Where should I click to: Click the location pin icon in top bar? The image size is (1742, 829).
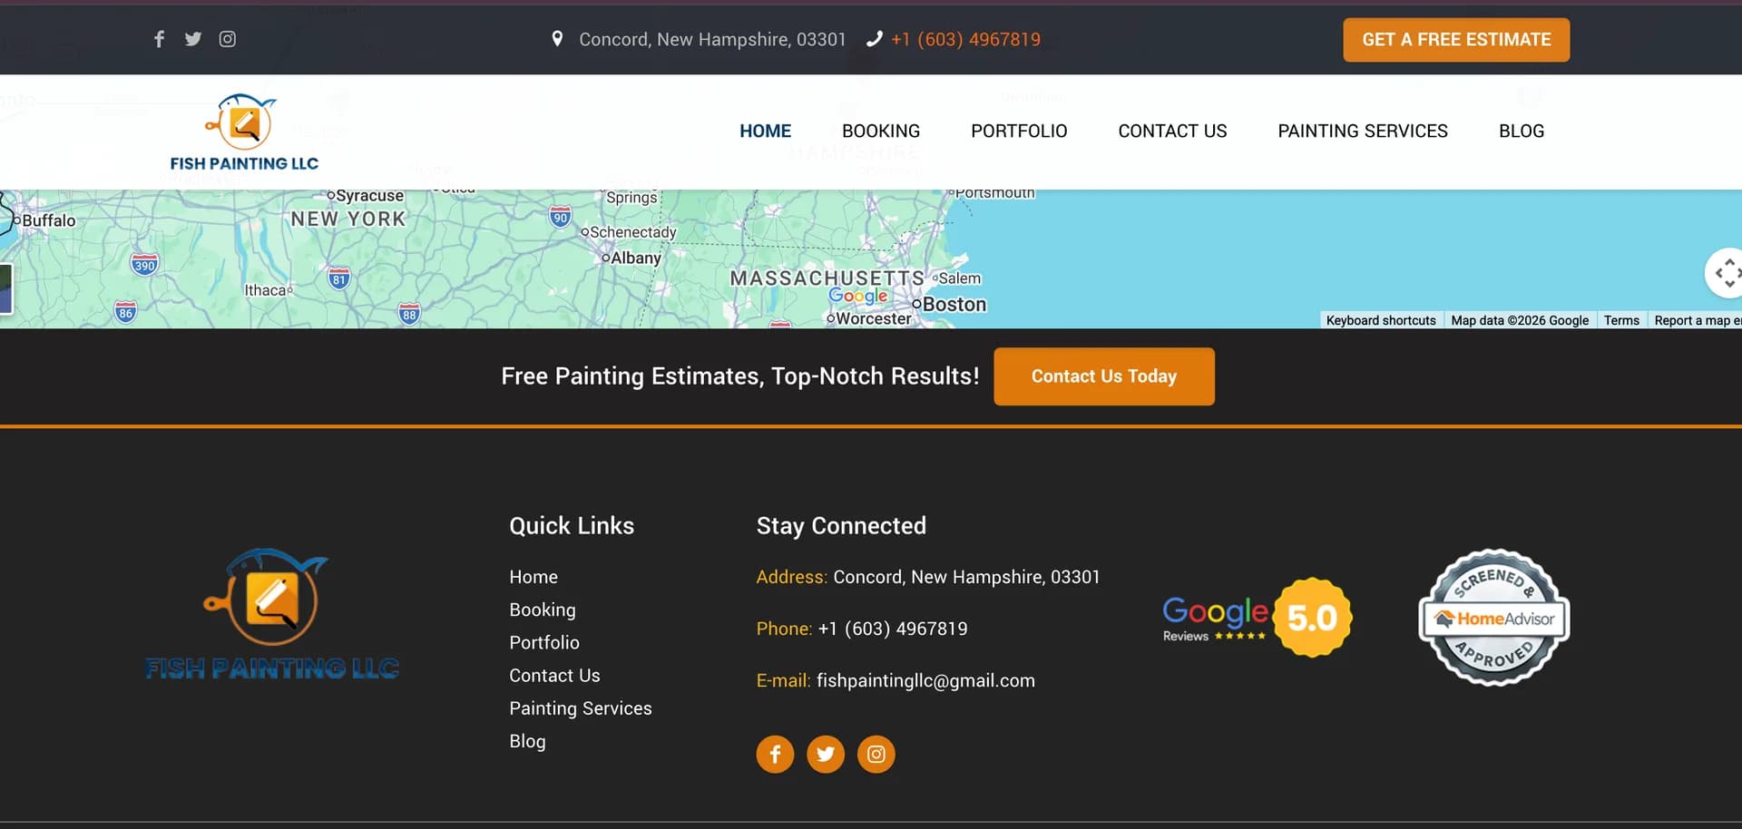(x=557, y=39)
